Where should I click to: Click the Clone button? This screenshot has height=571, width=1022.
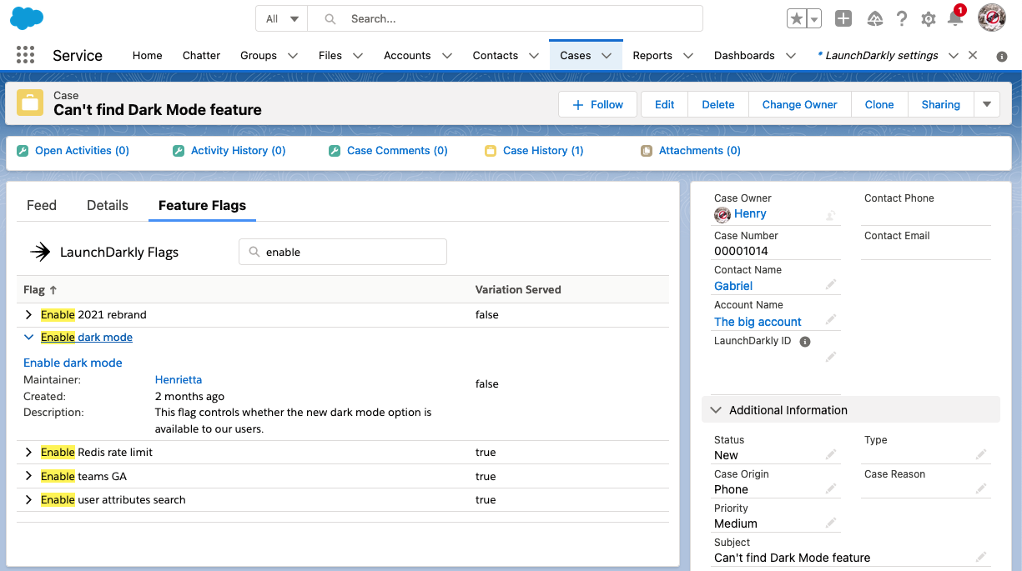point(879,104)
